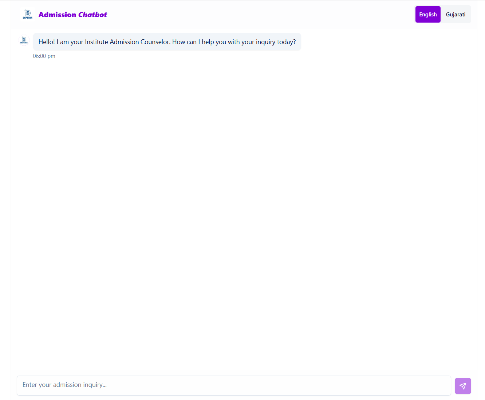Screen dimensions: 485x400
Task: Click the Gujarati button in the header
Action: coord(456,14)
